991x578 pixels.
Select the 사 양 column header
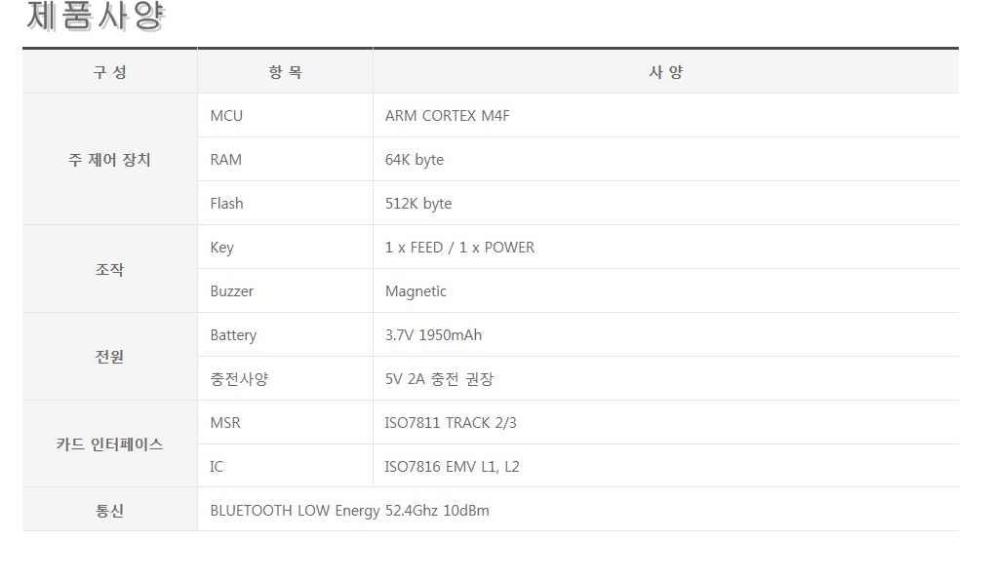coord(665,72)
